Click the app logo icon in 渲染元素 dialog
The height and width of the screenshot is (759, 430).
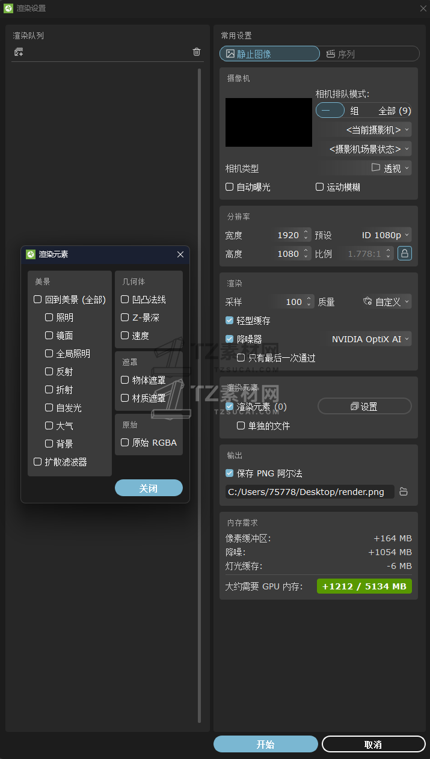coord(31,254)
